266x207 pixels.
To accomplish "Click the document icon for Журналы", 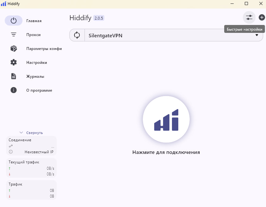I will click(x=14, y=76).
